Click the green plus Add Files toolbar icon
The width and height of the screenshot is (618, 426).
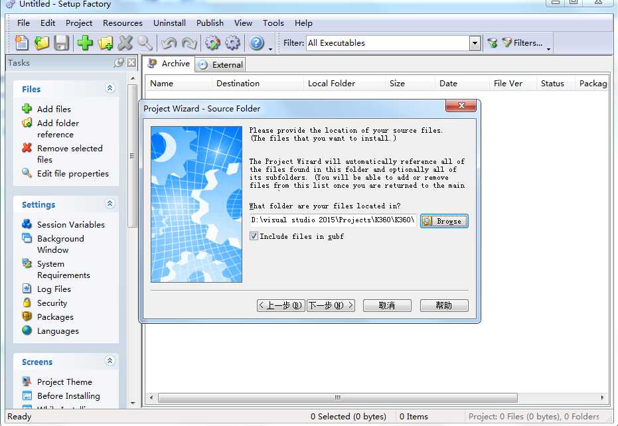coord(85,42)
